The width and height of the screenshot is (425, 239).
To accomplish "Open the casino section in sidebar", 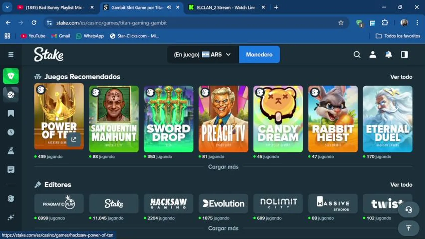I will (x=11, y=76).
